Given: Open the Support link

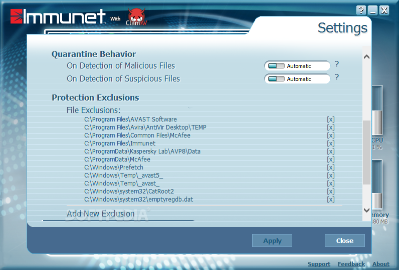Looking at the screenshot, I should coord(319,264).
